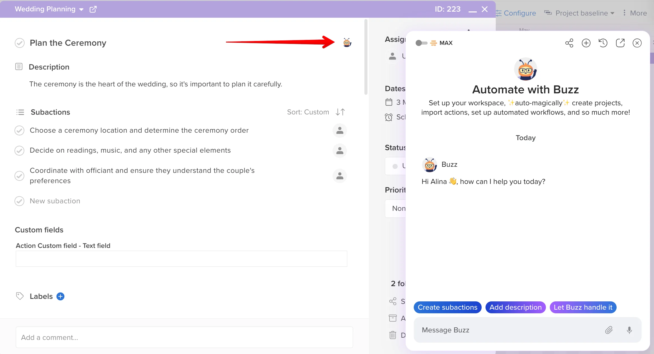The height and width of the screenshot is (354, 654).
Task: Open the More menu in toolbar
Action: click(635, 13)
